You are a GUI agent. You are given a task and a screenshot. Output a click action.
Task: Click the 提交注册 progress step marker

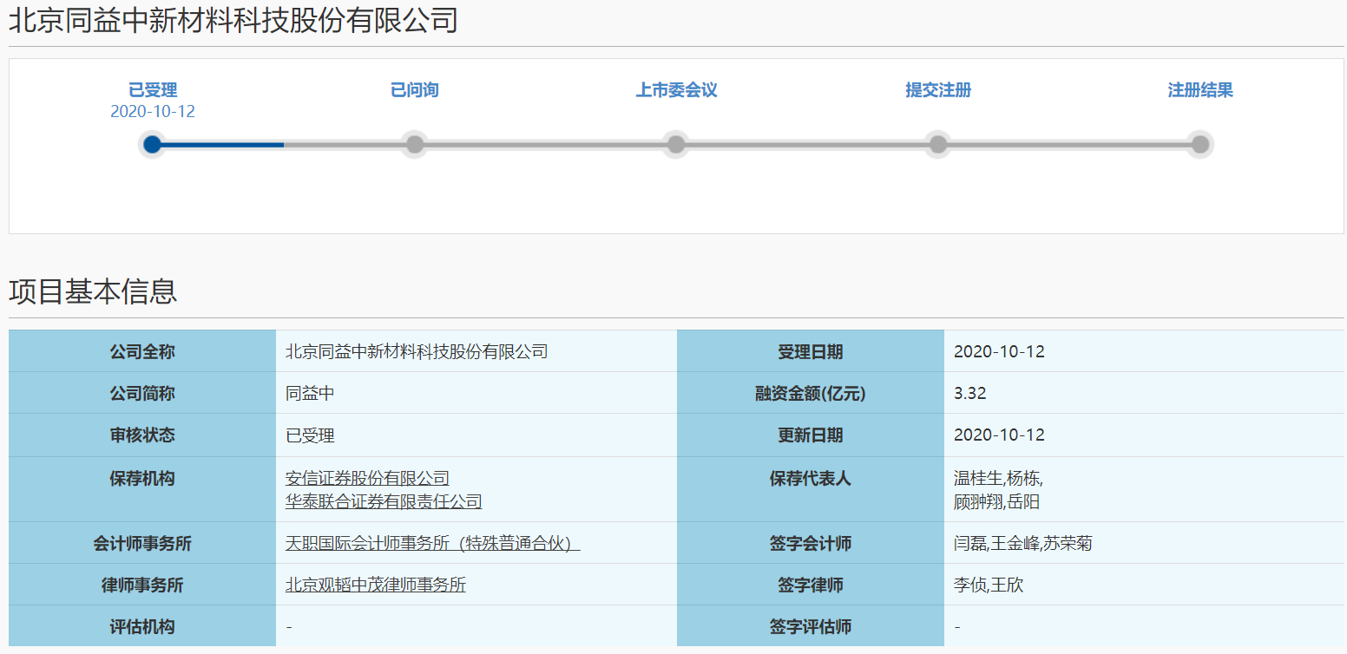coord(938,144)
